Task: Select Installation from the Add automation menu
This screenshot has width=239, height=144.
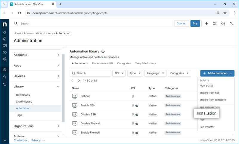Action: [206, 113]
